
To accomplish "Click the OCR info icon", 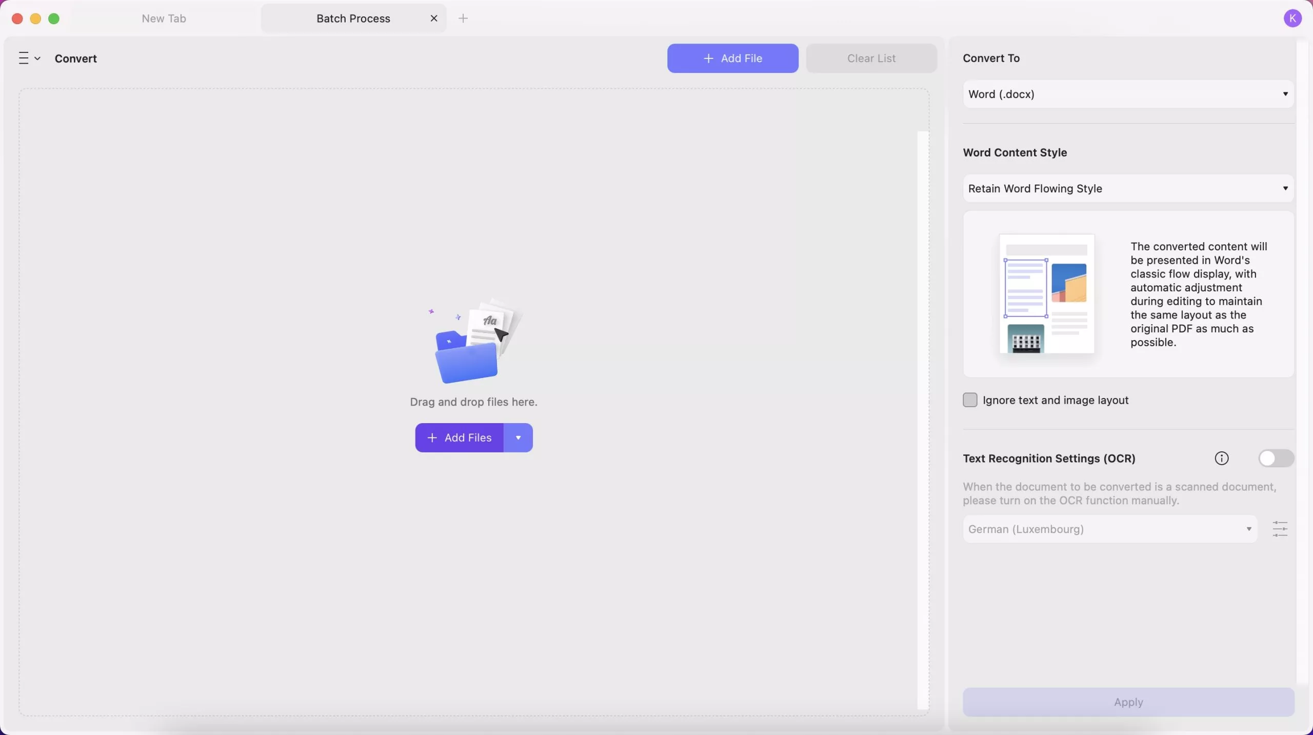I will [1222, 458].
